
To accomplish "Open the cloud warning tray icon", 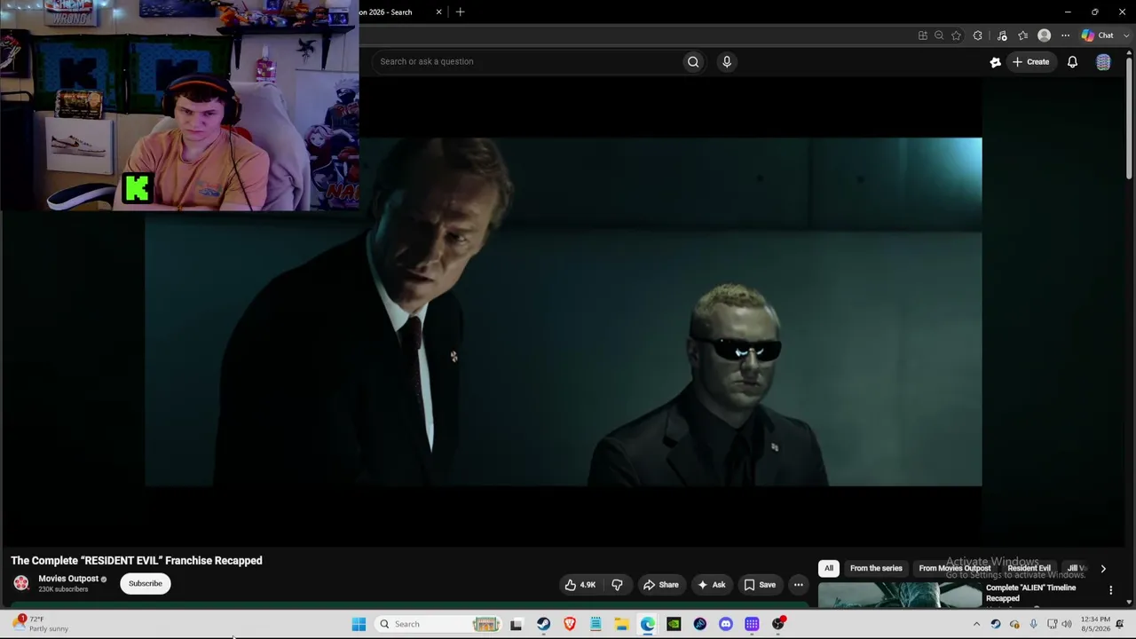I will [1014, 624].
